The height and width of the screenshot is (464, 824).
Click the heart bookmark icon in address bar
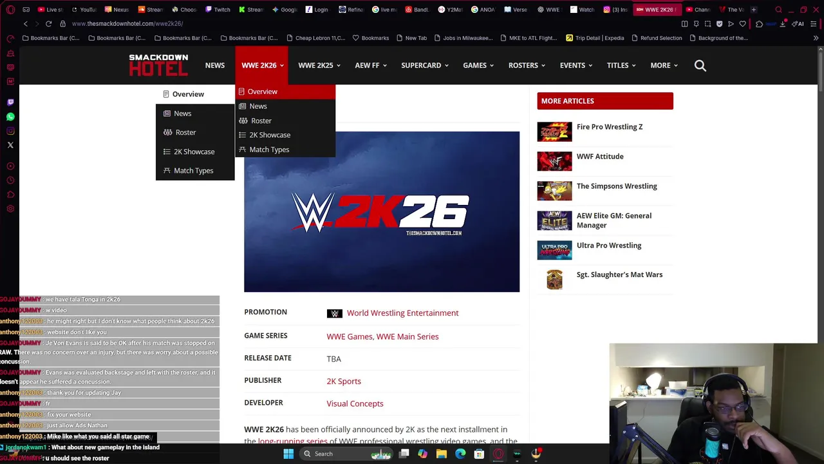[742, 24]
